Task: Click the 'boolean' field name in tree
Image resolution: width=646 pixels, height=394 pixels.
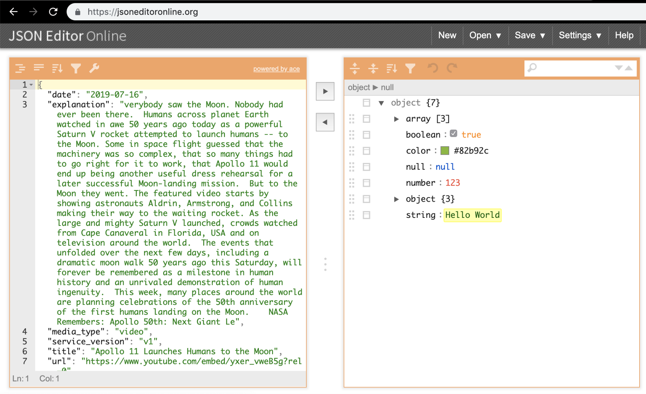Action: pos(423,135)
